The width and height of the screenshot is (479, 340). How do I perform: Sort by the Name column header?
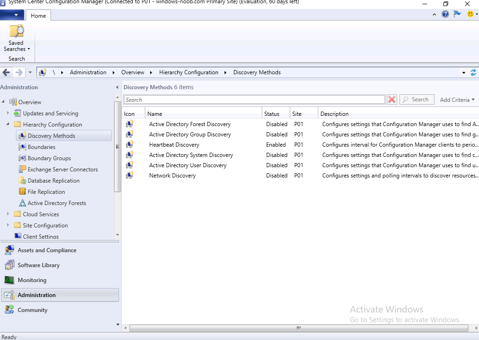(x=203, y=114)
